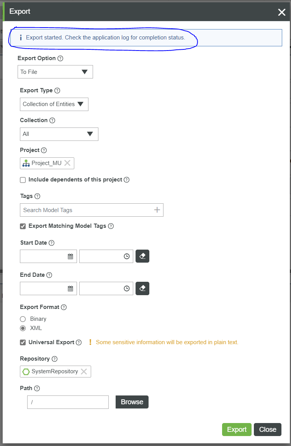Enable Include dependents of this project
Screen dimensions: 291x446
pyautogui.click(x=23, y=180)
